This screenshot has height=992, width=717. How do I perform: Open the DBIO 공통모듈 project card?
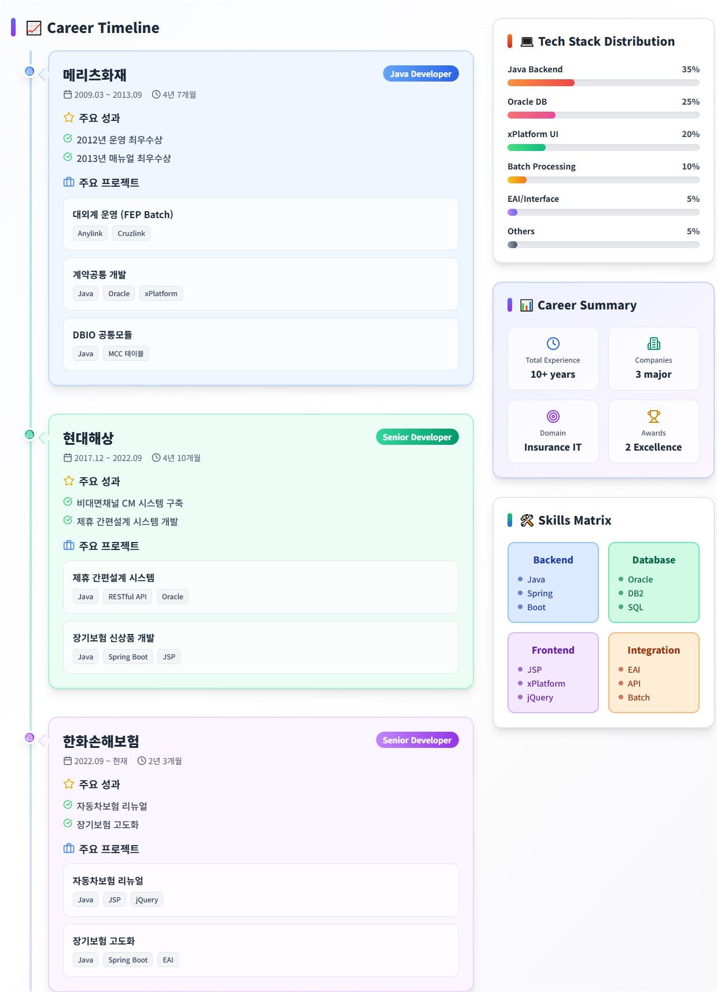coord(261,344)
